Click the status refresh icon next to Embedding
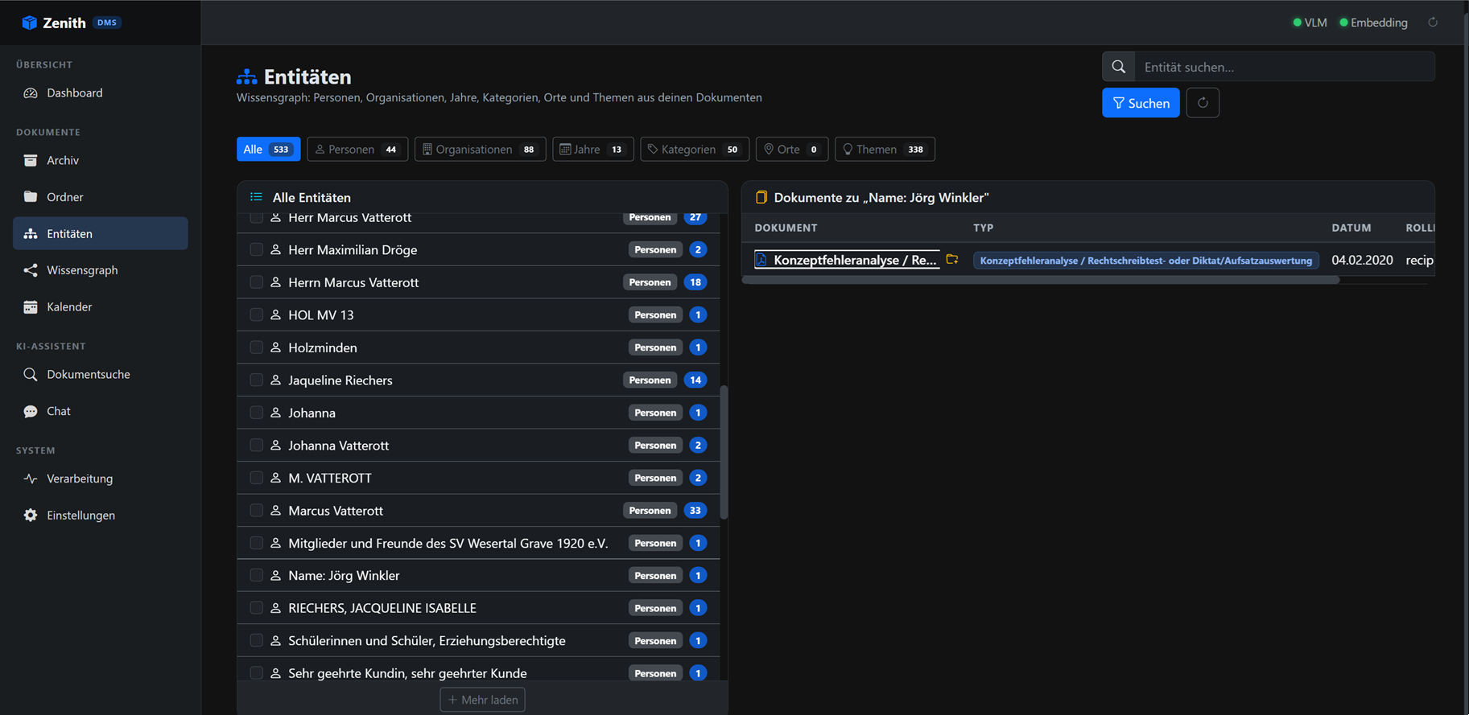 (x=1433, y=23)
